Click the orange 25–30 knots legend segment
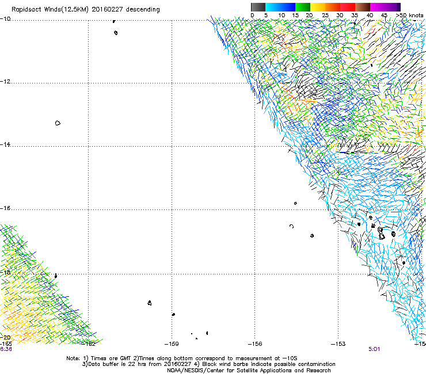Viewport: 426px width, 374px height. tap(333, 7)
